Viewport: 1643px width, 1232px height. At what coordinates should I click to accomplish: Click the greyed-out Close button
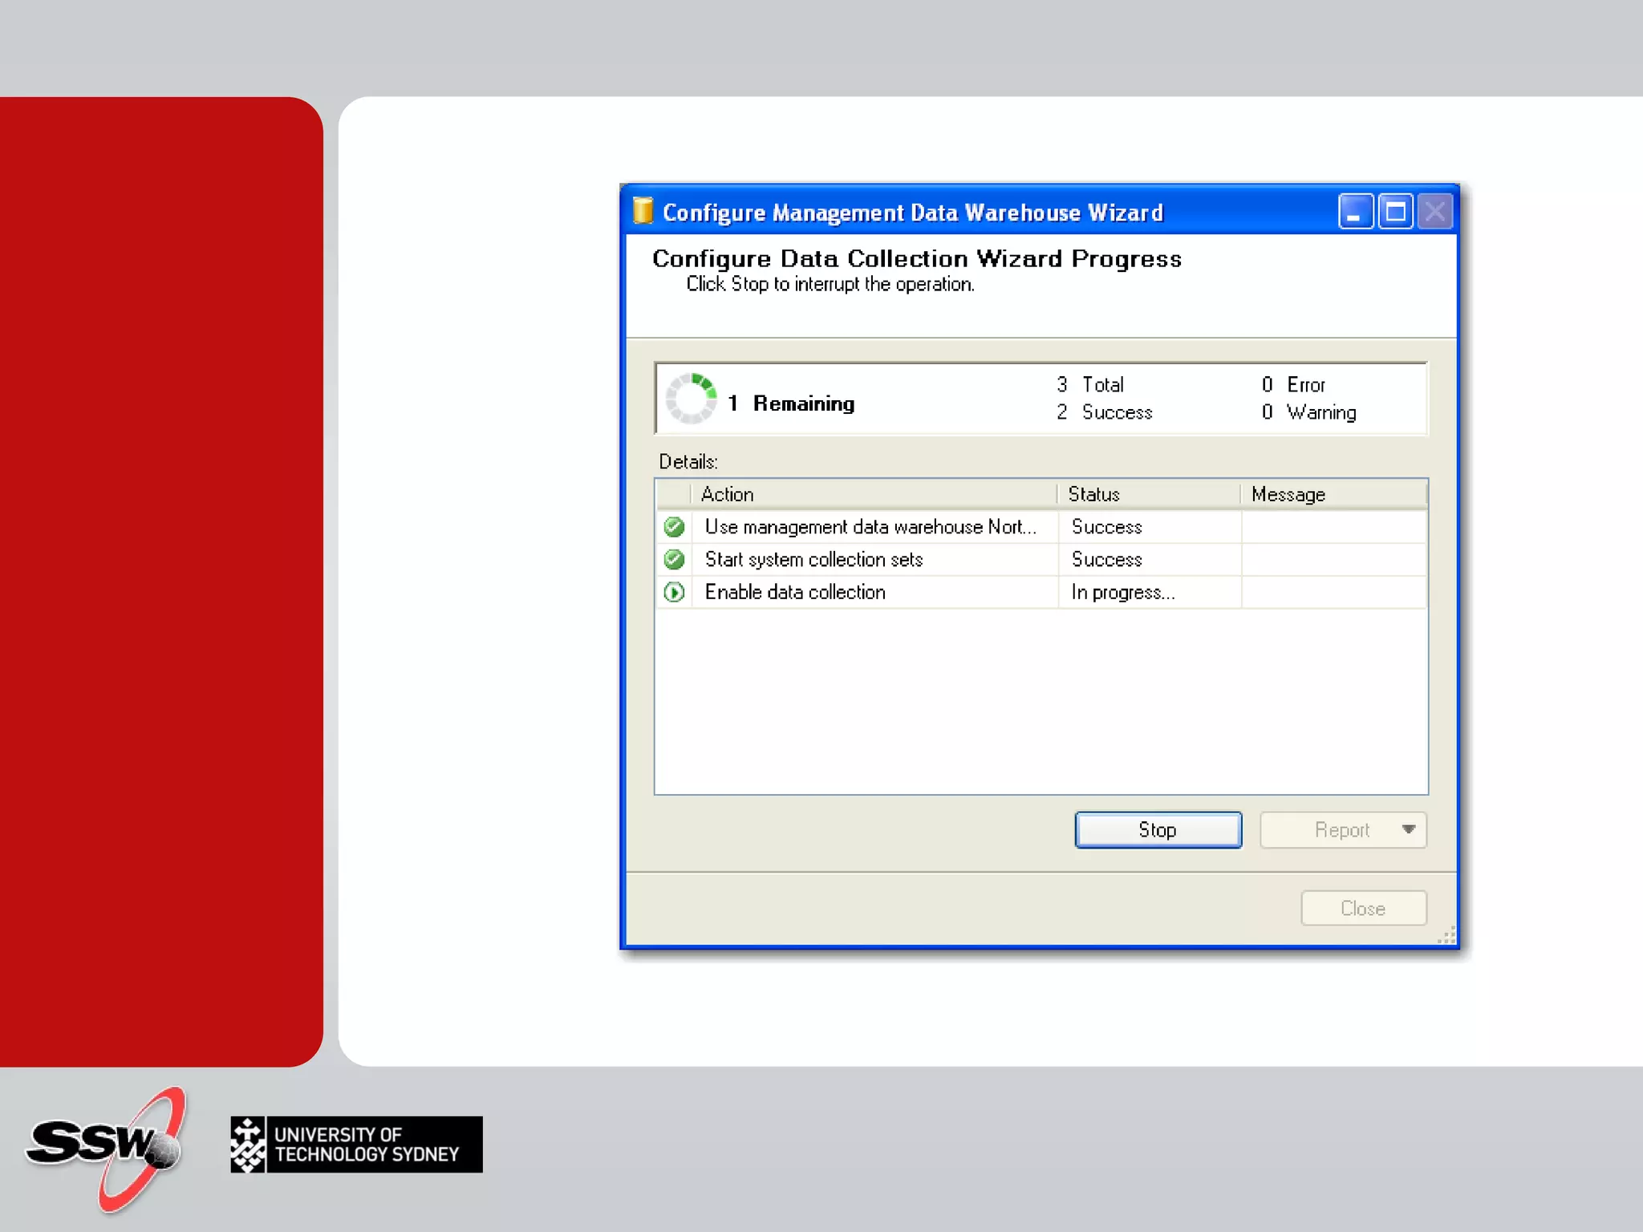point(1362,908)
